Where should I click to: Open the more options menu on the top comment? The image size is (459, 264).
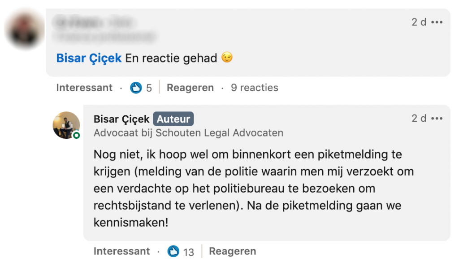tap(437, 22)
